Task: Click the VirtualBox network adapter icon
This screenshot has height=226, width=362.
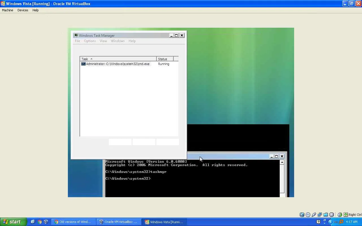Action: coord(320,215)
